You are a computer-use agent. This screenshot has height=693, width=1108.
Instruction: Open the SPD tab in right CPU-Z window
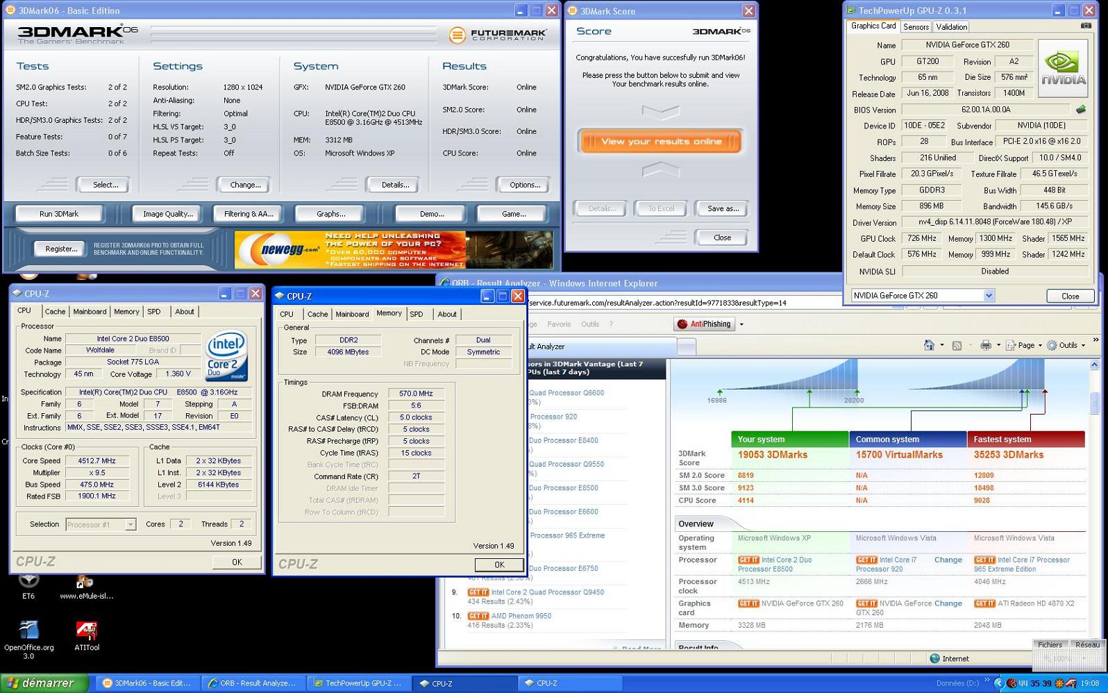pyautogui.click(x=416, y=315)
